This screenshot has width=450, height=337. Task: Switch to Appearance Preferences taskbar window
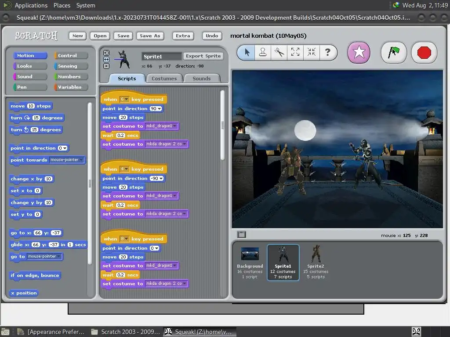coord(51,332)
